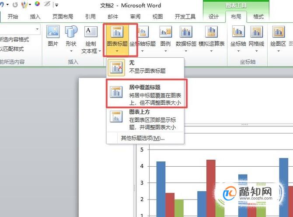Click the Legend (图例) icon
Image resolution: width=293 pixels, height=217 pixels.
[166, 31]
